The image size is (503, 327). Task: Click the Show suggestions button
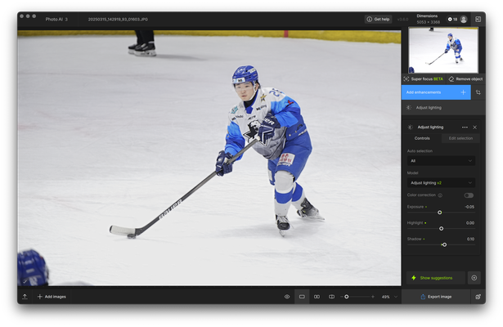pos(436,278)
